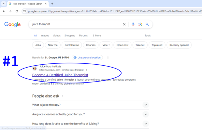Start voice search with microphone icon
The width and height of the screenshot is (202, 130).
point(133,24)
